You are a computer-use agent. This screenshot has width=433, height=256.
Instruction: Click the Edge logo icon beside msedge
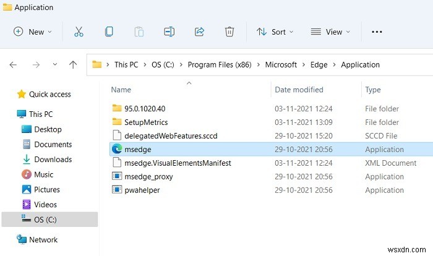click(117, 149)
